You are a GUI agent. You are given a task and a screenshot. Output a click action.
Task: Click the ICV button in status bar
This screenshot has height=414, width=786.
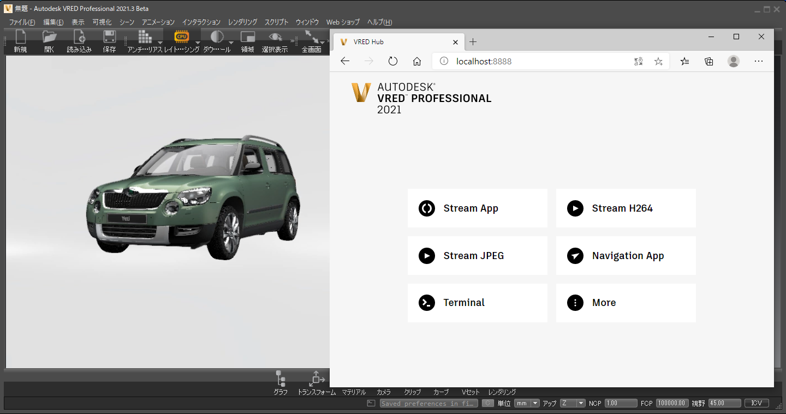point(757,403)
